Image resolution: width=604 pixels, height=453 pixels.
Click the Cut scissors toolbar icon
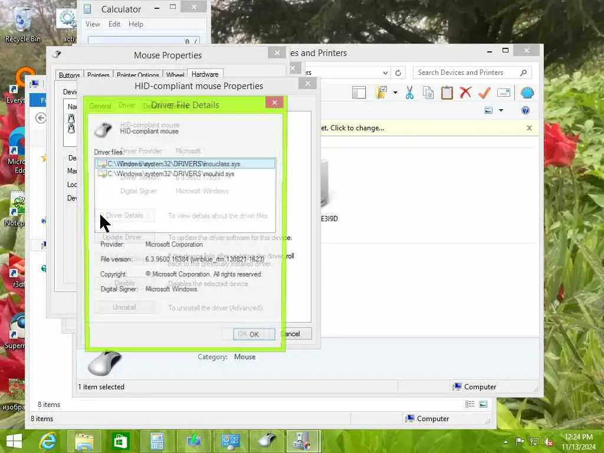(x=409, y=93)
